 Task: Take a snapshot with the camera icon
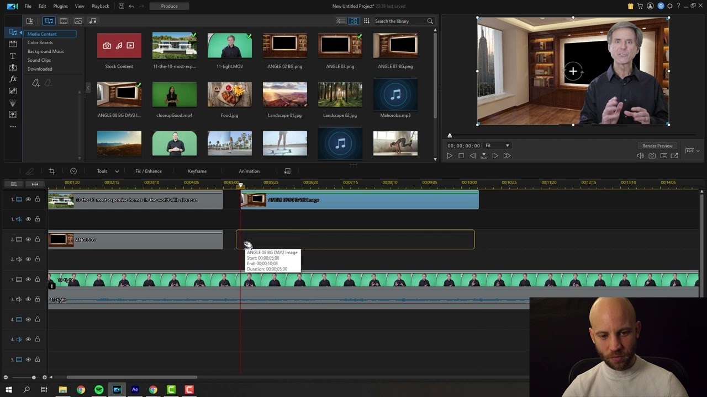[652, 156]
